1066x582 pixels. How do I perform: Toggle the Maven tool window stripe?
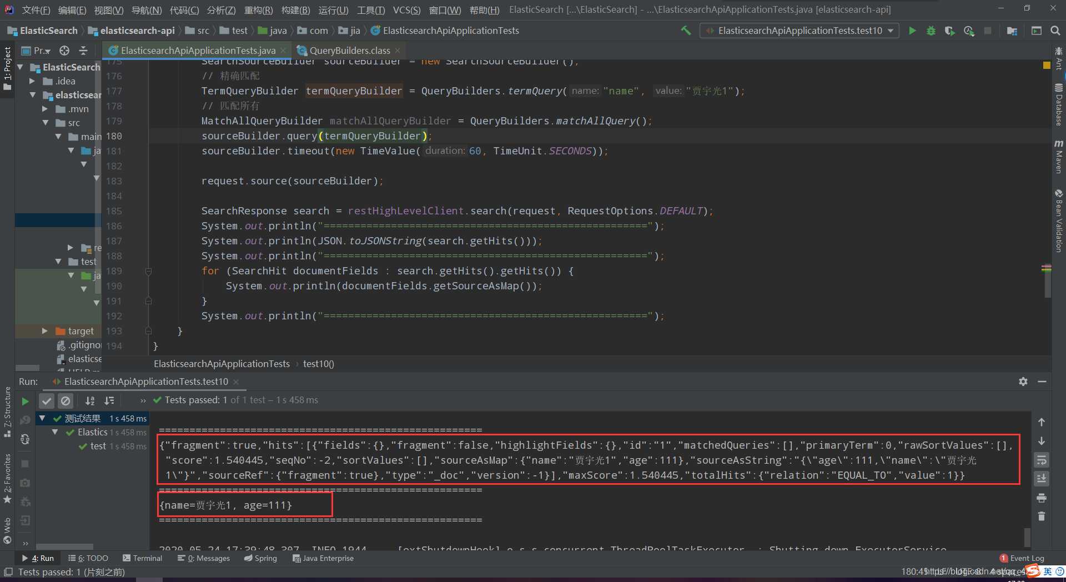point(1059,157)
